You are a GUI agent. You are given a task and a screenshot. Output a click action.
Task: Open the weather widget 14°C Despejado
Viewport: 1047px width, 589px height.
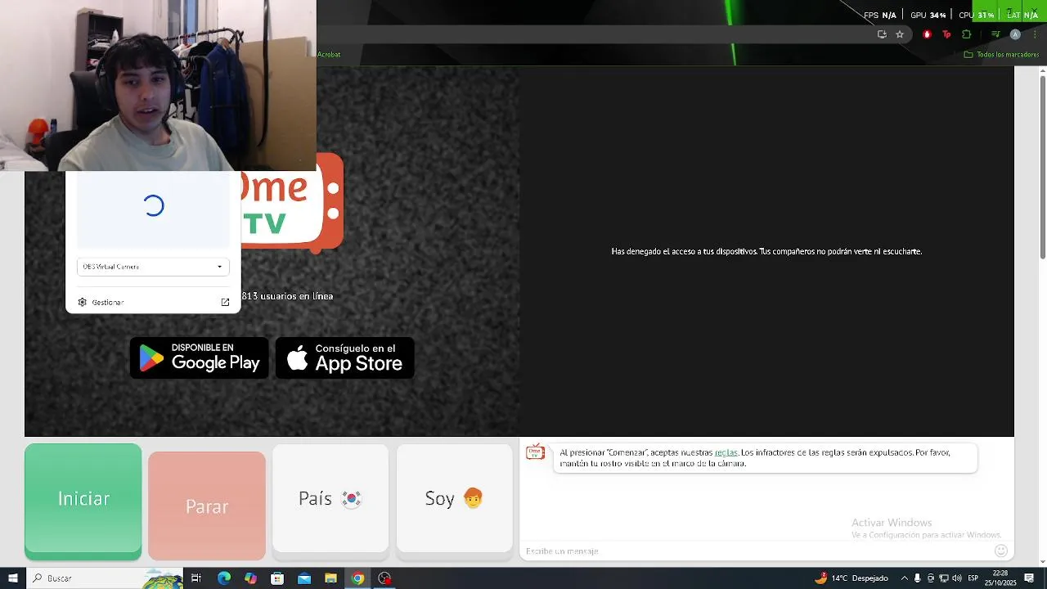(x=852, y=578)
